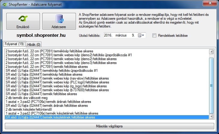219x134 pixels.
Task: Select row PC7091 webes kép (demo3) feltöltése sikeres
Action: pyautogui.click(x=107, y=63)
